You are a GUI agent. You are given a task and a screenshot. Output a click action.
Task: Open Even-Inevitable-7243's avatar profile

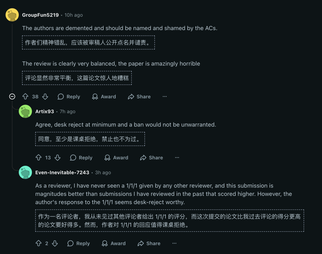pos(25,173)
